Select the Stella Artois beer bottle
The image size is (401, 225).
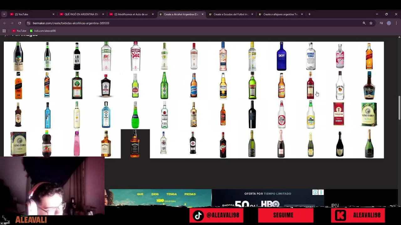(135, 85)
